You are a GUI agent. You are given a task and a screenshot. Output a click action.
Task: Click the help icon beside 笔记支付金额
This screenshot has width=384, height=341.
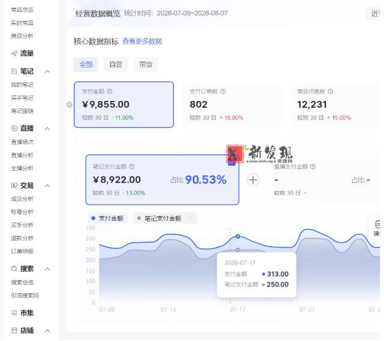[x=132, y=167]
